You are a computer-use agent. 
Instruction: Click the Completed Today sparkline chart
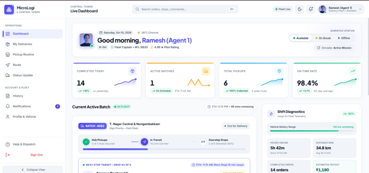(125, 82)
